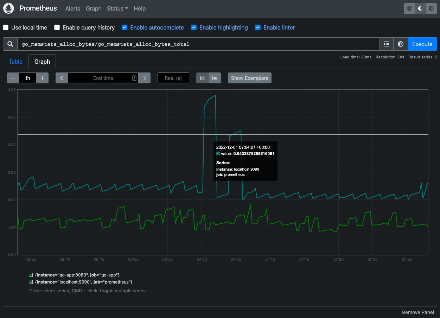The width and height of the screenshot is (440, 318).
Task: Select the Graph tab
Action: pos(42,62)
